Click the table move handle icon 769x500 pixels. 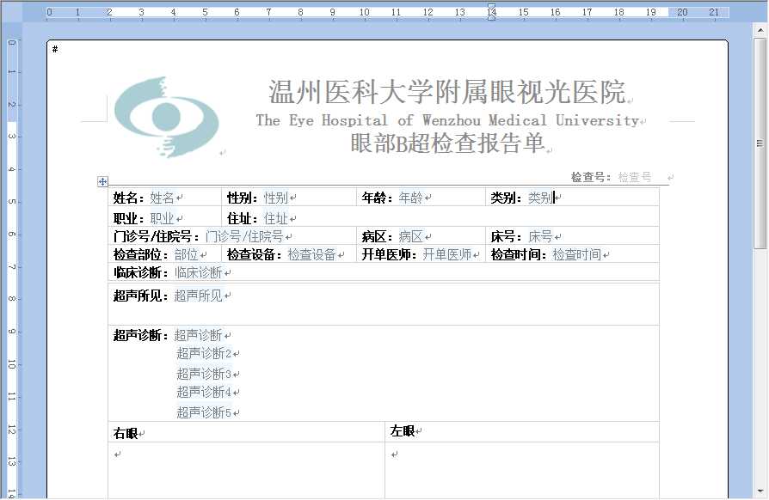pos(102,181)
